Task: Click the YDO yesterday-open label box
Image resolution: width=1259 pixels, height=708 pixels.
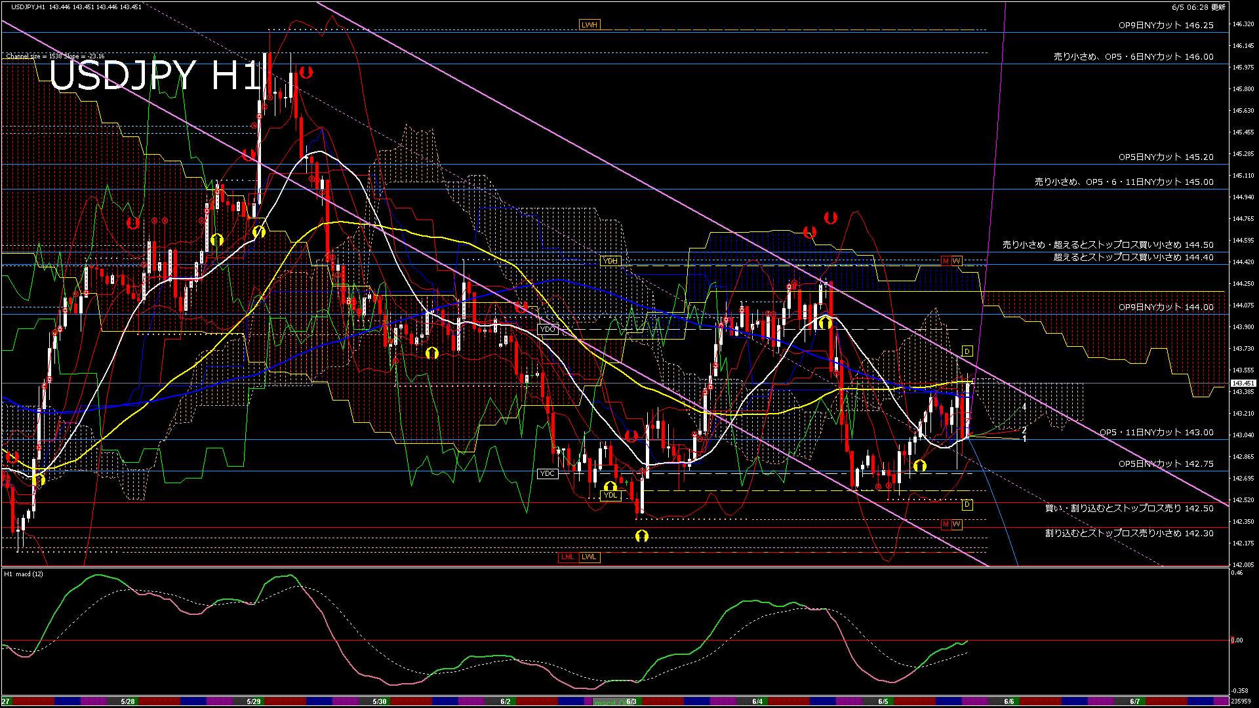Action: [547, 329]
